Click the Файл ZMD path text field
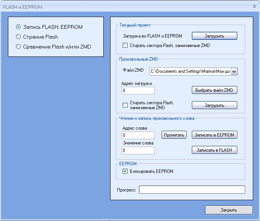The image size is (260, 221). pyautogui.click(x=189, y=71)
